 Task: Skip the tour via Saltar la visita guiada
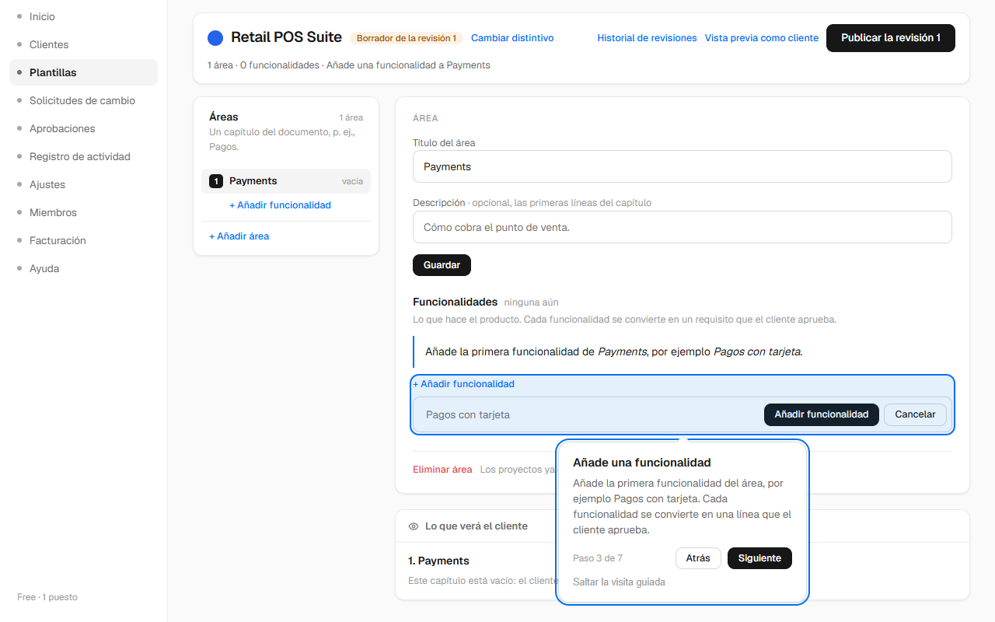point(619,582)
